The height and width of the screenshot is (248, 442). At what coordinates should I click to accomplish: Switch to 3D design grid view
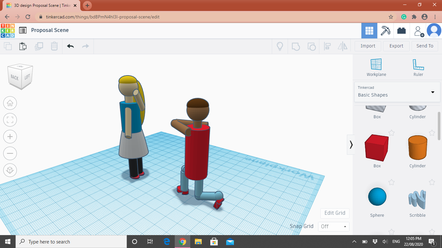tap(369, 31)
